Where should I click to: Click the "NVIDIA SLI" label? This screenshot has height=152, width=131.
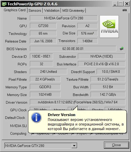click(x=18, y=126)
